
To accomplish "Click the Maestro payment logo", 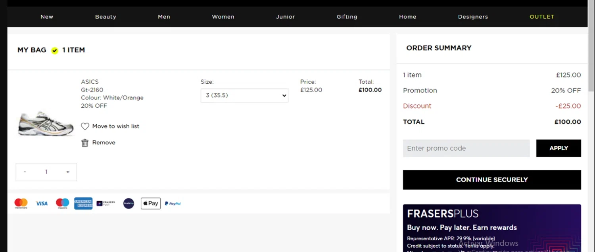I will [62, 203].
